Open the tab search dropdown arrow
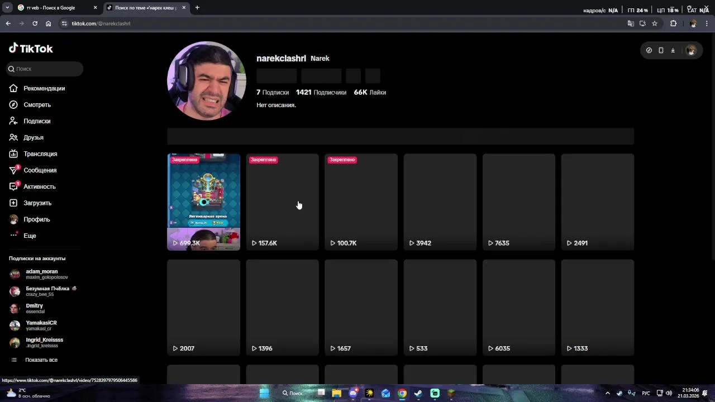715x402 pixels. pyautogui.click(x=7, y=8)
